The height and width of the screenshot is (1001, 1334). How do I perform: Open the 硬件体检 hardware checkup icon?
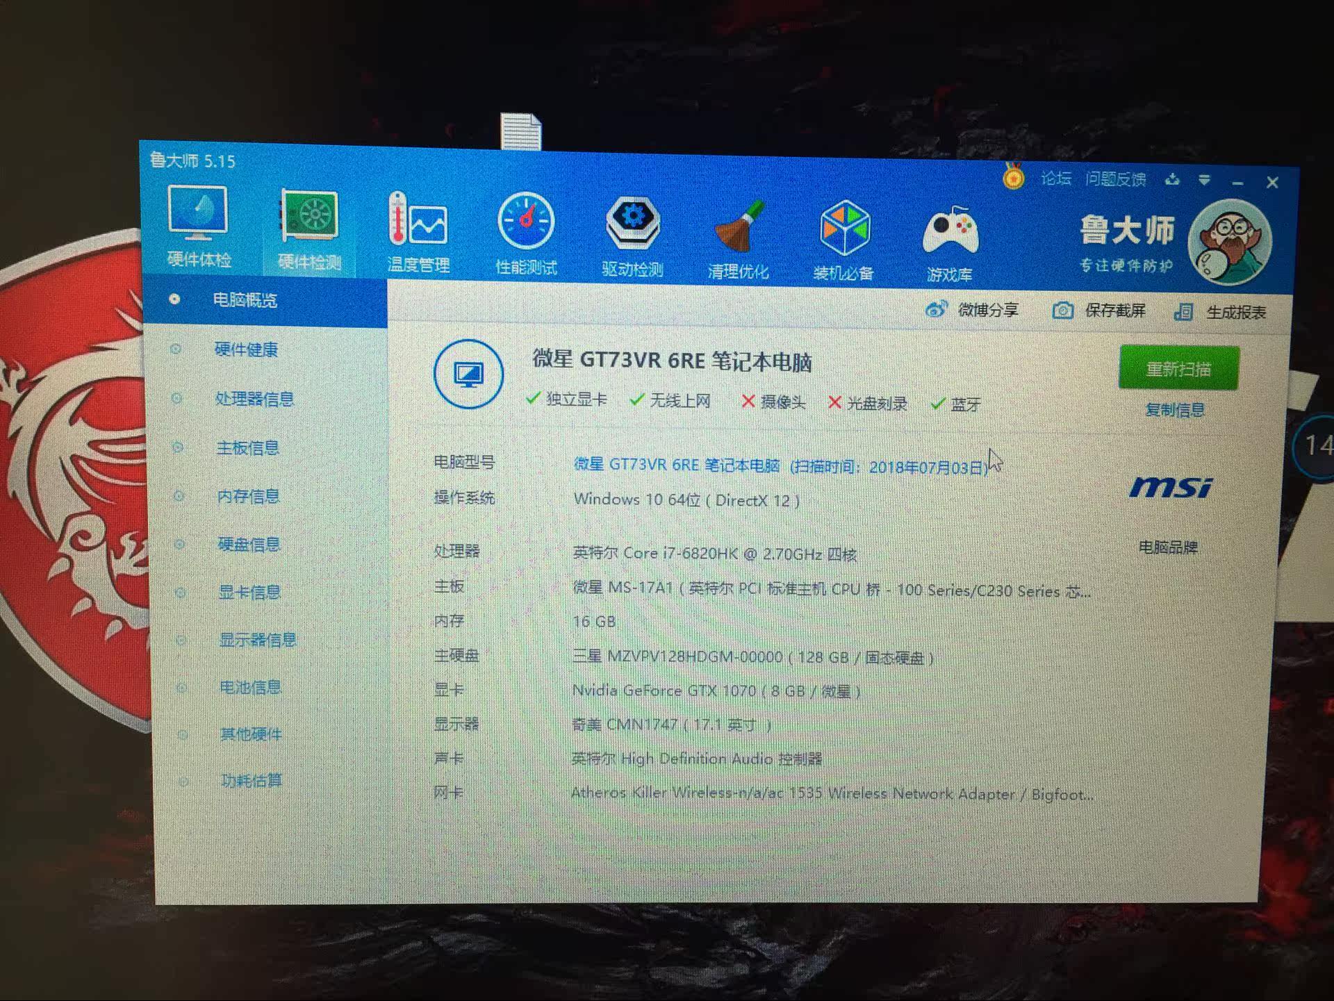[x=198, y=214]
